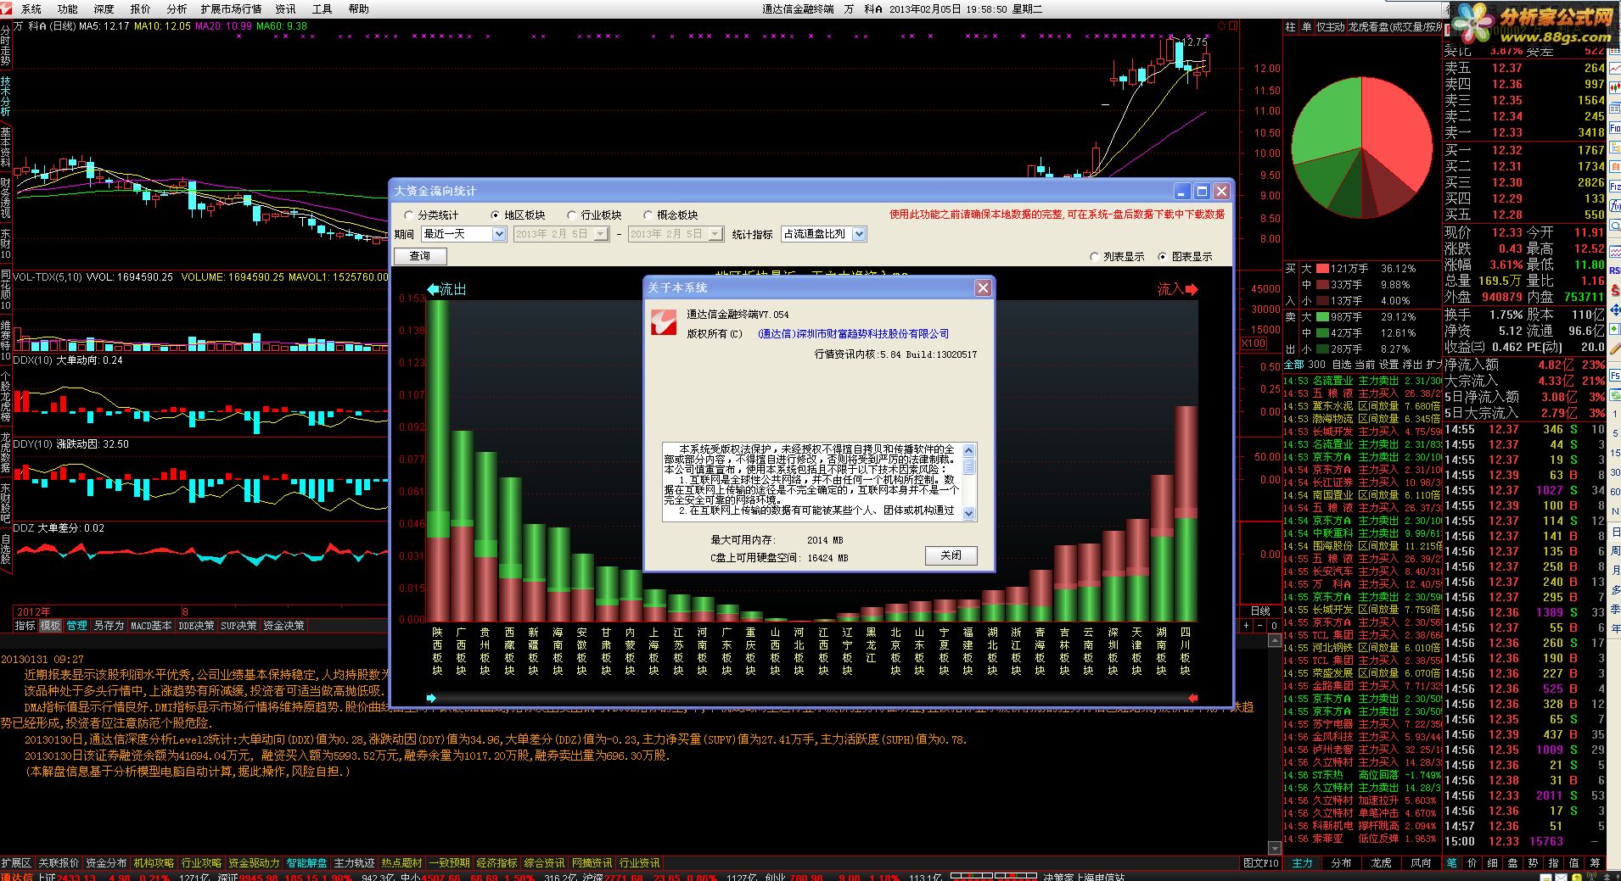Open the end date picker dropdown
This screenshot has height=881, width=1621.
point(715,234)
